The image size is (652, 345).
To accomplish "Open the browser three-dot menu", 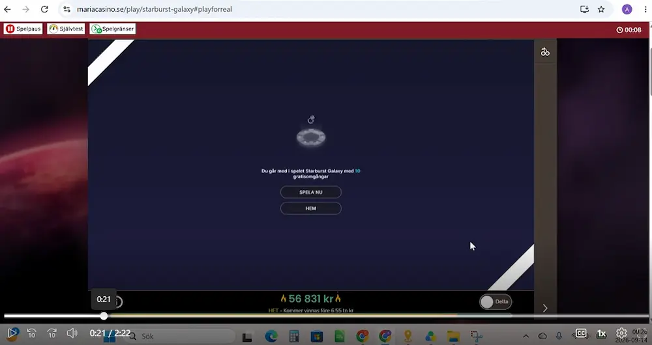I will pyautogui.click(x=645, y=9).
